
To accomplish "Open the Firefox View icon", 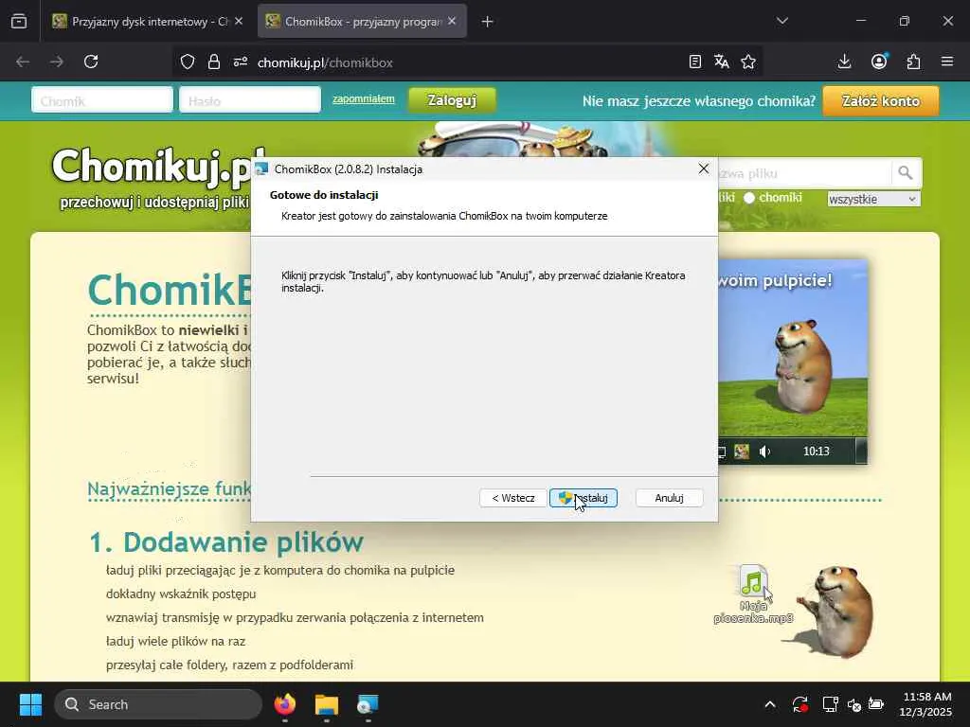I will point(19,22).
